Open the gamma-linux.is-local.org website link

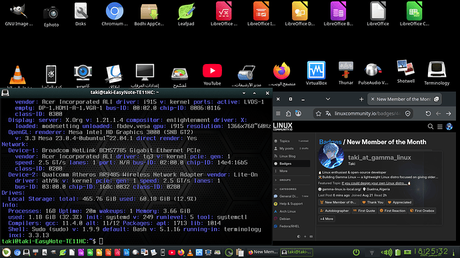(x=341, y=189)
